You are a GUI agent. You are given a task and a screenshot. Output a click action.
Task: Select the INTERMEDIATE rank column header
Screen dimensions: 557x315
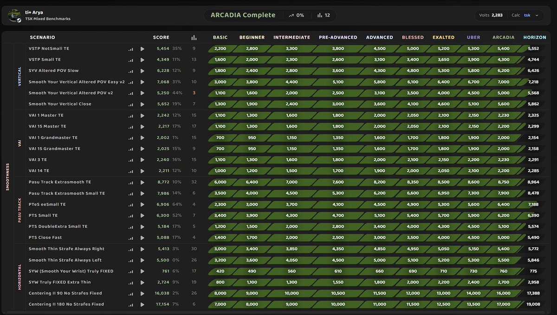pos(291,38)
